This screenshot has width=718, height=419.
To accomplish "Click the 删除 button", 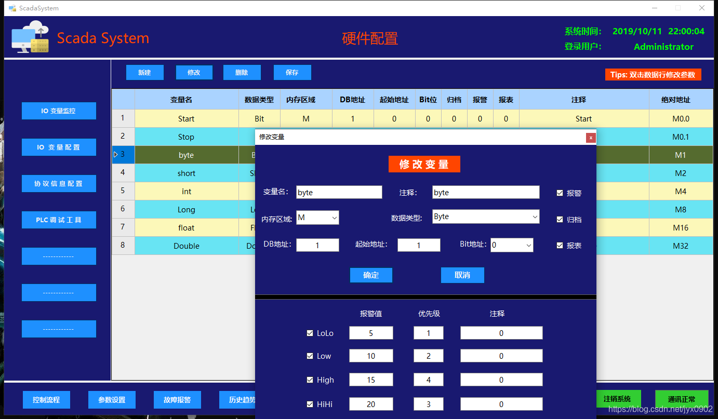I will [242, 72].
